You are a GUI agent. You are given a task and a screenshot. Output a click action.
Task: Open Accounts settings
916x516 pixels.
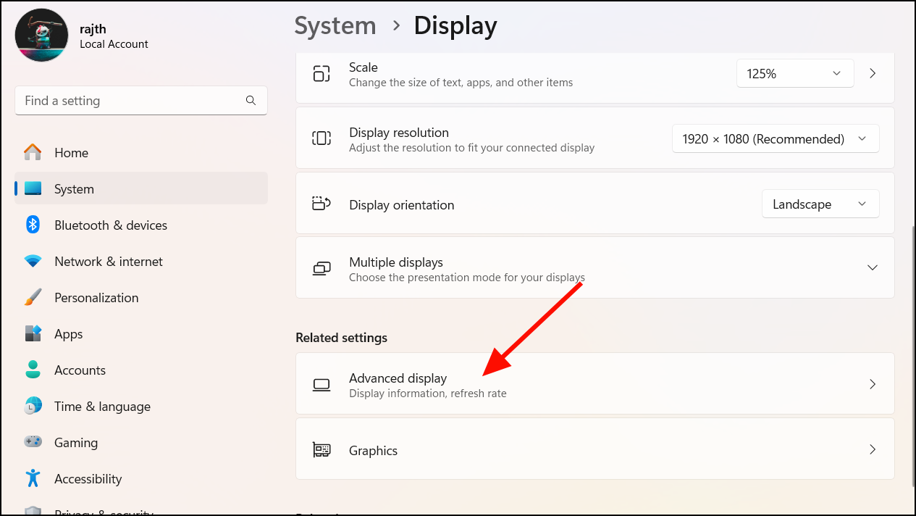coord(141,370)
